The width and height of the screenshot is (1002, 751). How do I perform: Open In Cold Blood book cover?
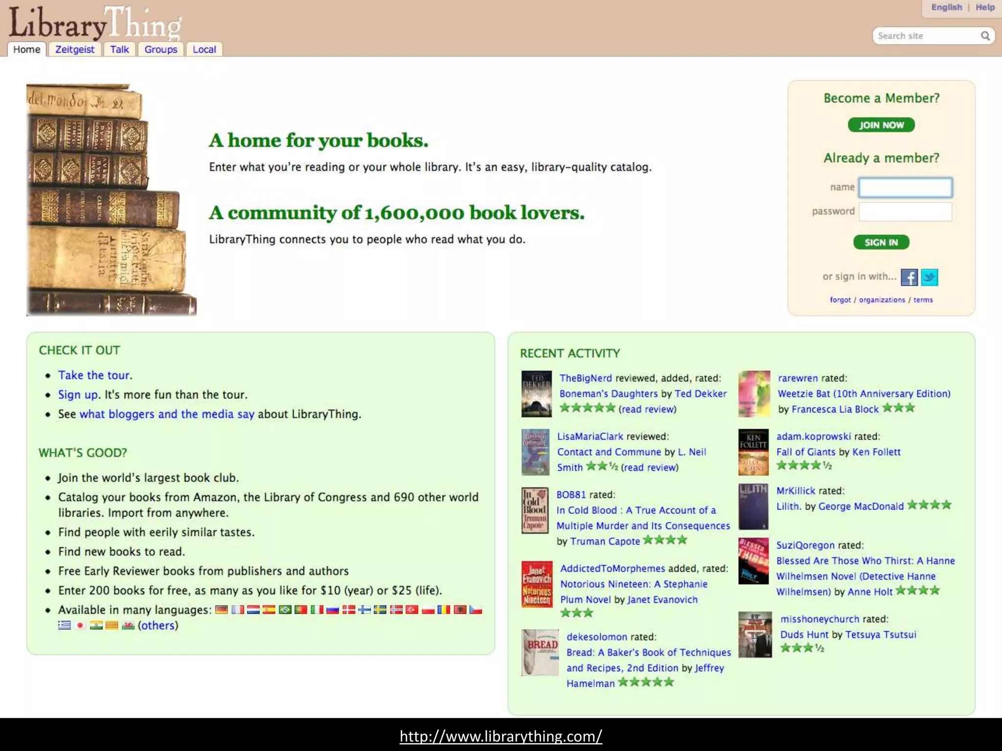coord(535,510)
